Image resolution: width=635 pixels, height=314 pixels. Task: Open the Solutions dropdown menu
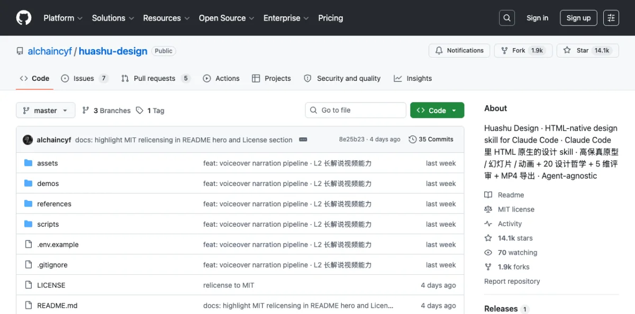coord(113,18)
